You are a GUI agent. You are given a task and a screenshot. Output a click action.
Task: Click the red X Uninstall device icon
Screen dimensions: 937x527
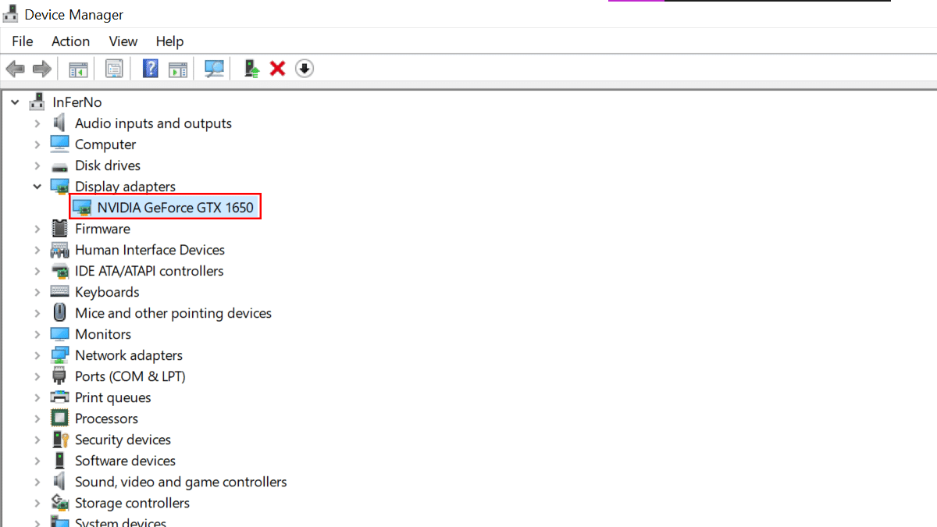pyautogui.click(x=277, y=69)
